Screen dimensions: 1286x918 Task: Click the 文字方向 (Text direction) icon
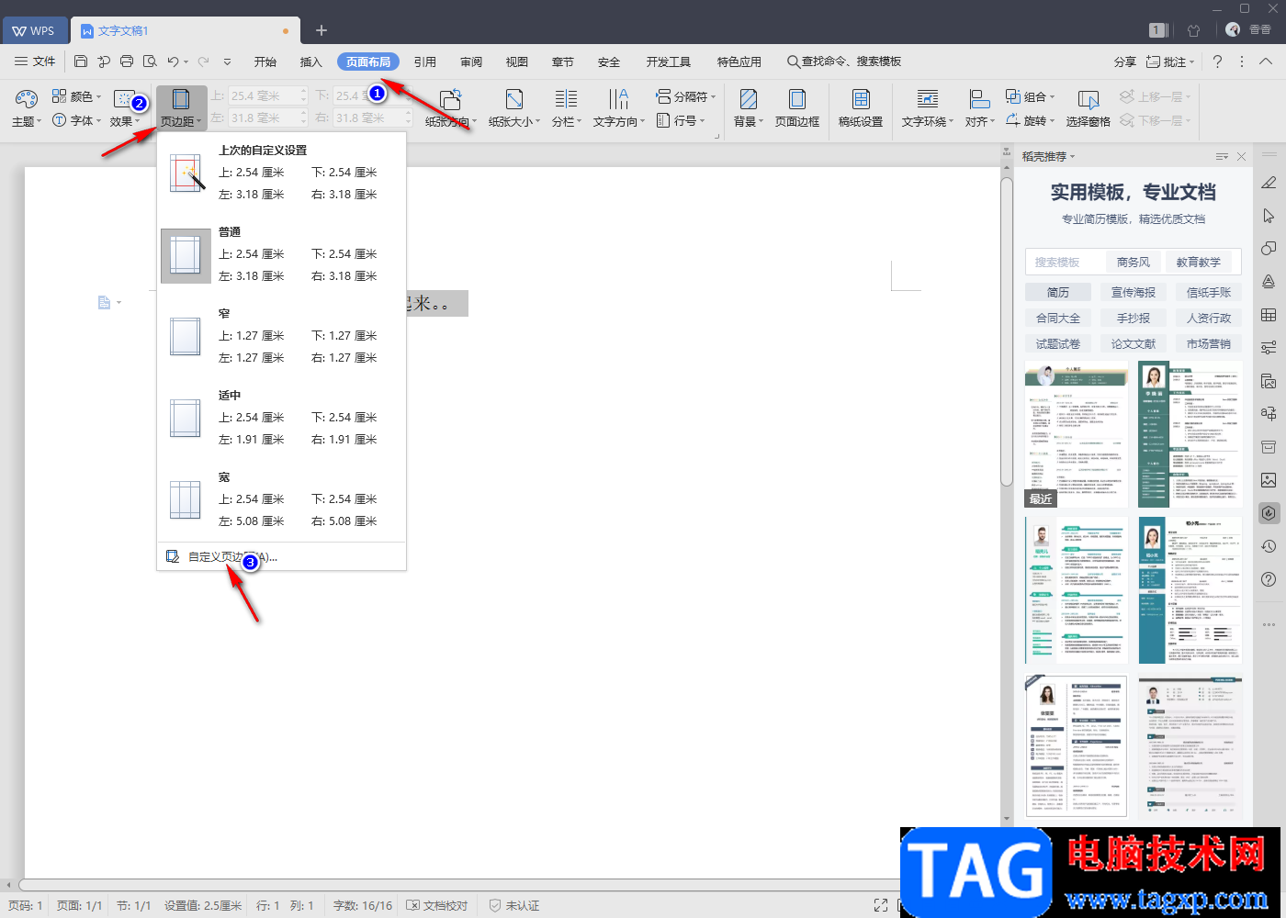[619, 99]
